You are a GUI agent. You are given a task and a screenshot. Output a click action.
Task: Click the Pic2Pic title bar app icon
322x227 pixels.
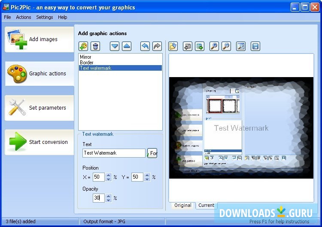tap(6, 7)
